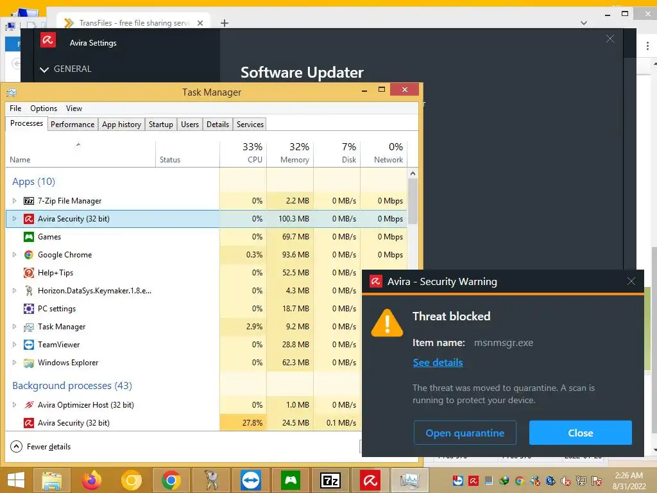This screenshot has width=657, height=493.
Task: Switch to the Users tab
Action: click(x=190, y=125)
